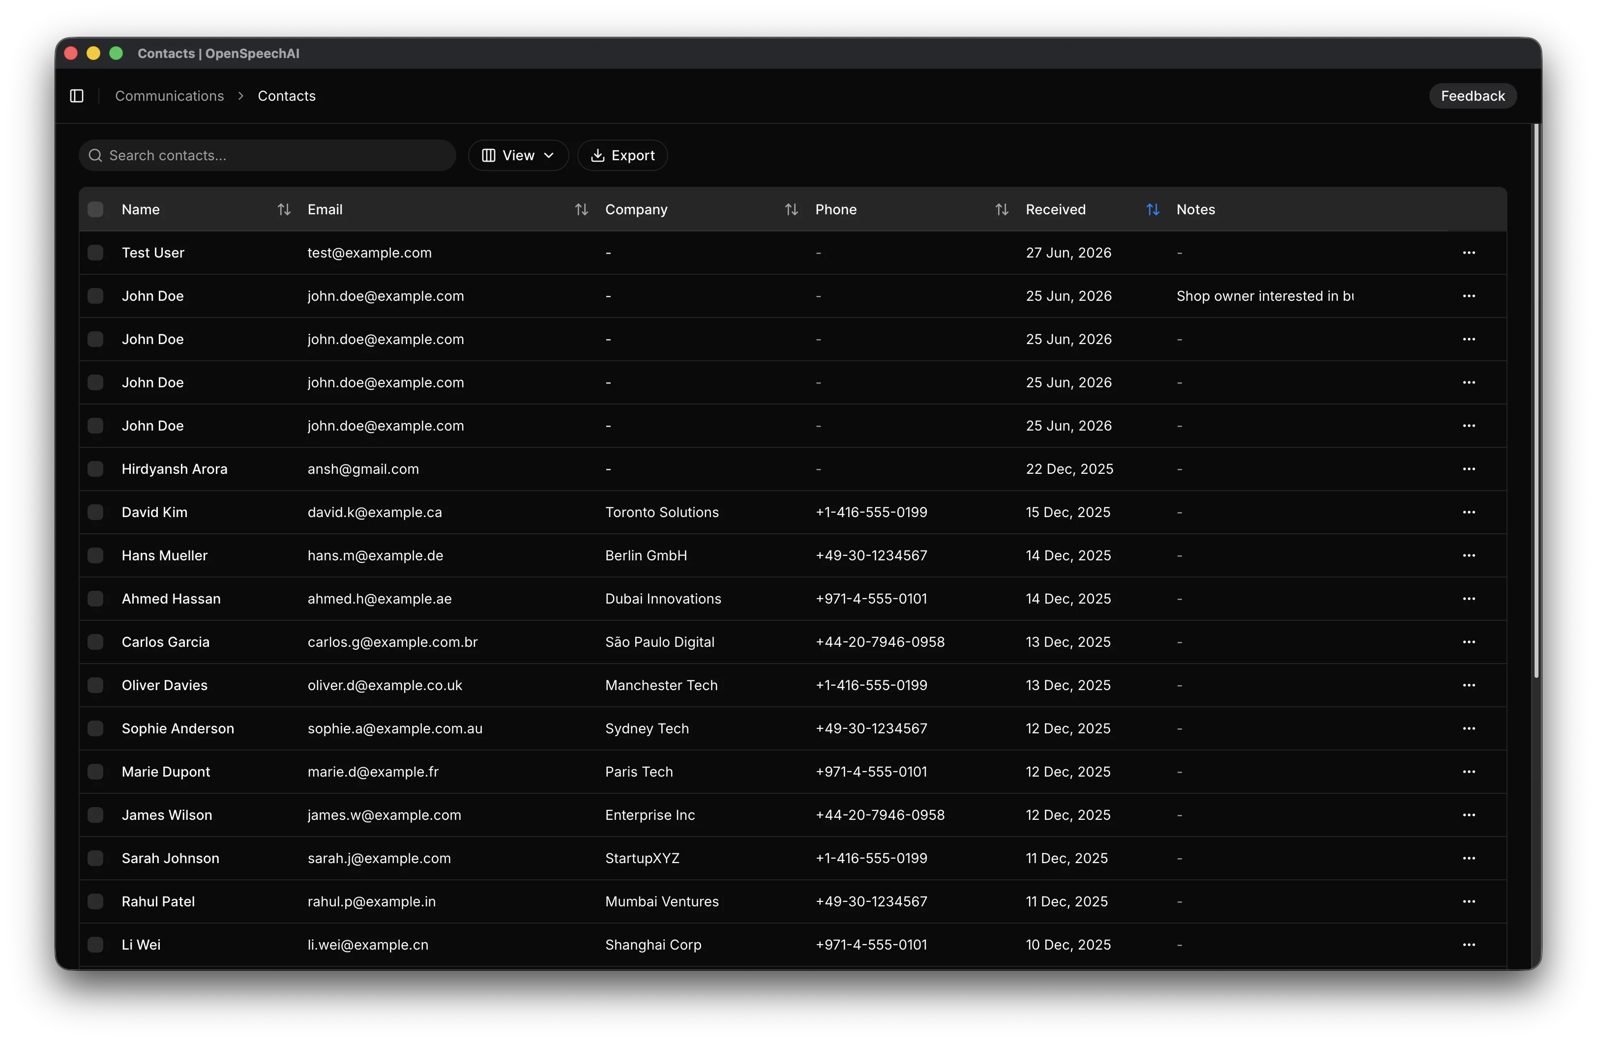
Task: Click company Berlin GmbH
Action: click(x=646, y=555)
